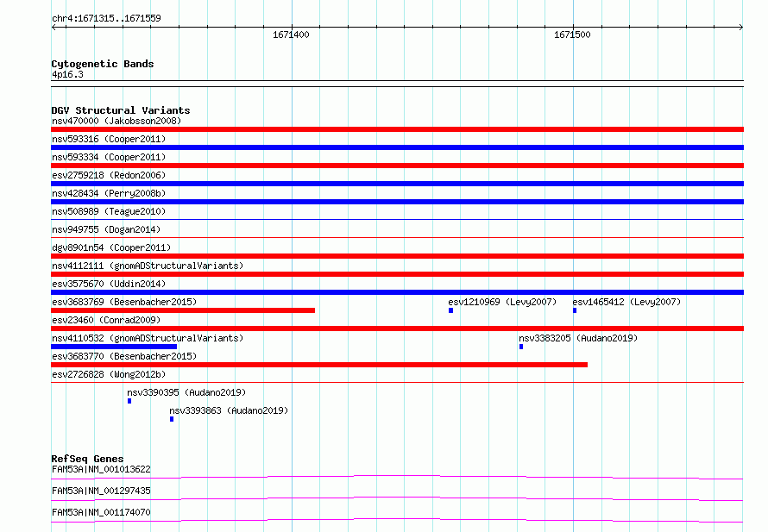Click the nsv949755 (Dogan2014) label
The image size is (768, 532).
(106, 229)
